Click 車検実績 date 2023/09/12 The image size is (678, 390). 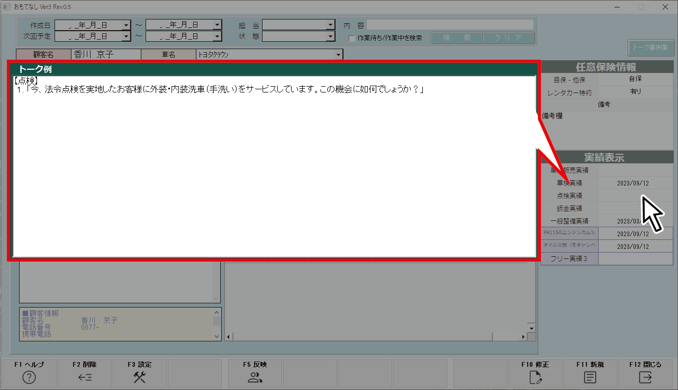click(633, 183)
